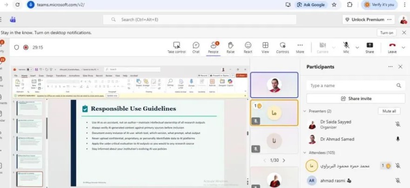Open the meeting Chat panel
410x188 pixels.
click(x=196, y=47)
